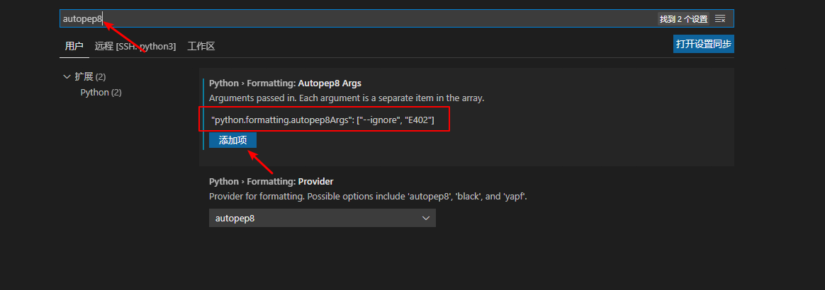This screenshot has height=290, width=825.
Task: Focus the settings search box containing autopep8
Action: 354,18
